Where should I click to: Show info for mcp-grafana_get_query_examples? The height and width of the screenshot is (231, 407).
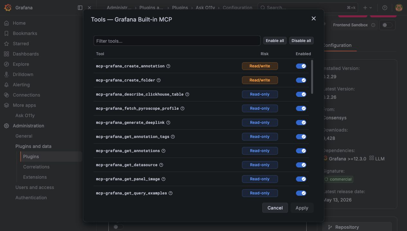tap(171, 193)
